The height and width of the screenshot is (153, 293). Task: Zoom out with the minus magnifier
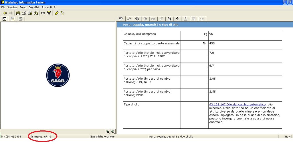(113, 132)
